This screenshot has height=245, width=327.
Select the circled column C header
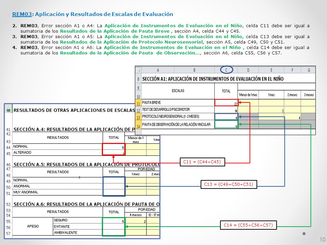226,70
